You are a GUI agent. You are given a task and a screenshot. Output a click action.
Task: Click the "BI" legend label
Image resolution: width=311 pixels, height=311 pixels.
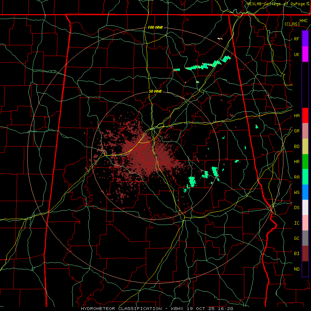[296, 254]
